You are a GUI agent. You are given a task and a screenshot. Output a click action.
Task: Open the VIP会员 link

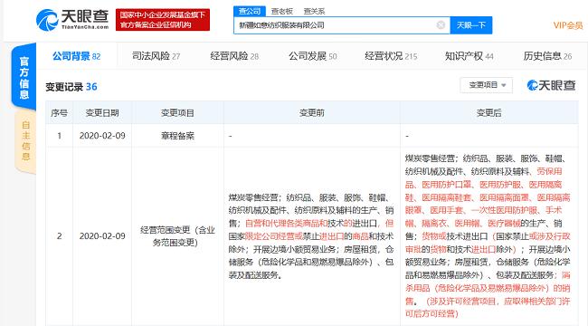568,25
